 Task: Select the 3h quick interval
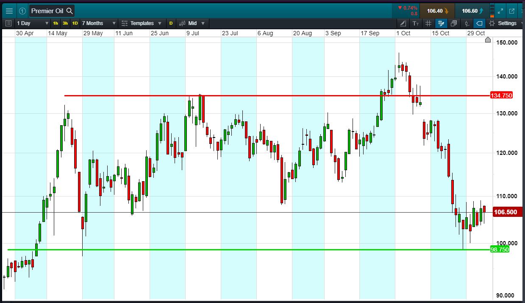pyautogui.click(x=65, y=23)
